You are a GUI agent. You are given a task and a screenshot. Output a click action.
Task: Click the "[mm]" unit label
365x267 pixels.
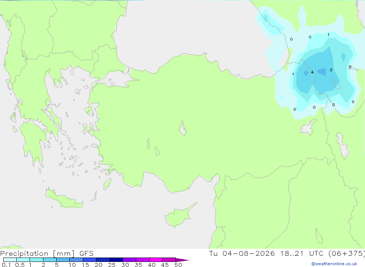tap(64, 254)
